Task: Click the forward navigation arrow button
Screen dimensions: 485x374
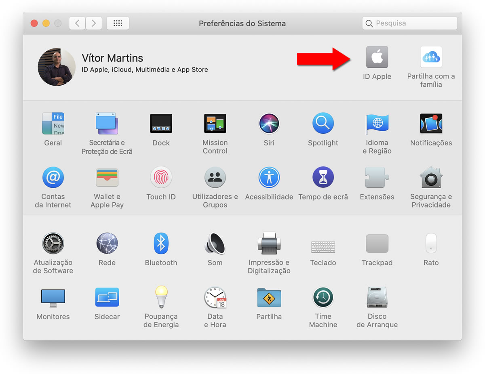Action: [94, 23]
